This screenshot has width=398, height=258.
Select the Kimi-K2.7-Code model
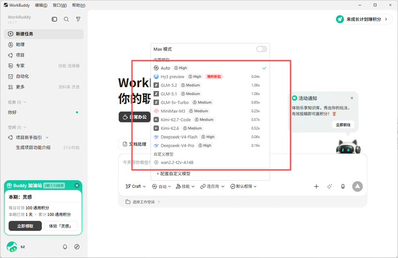click(x=210, y=120)
